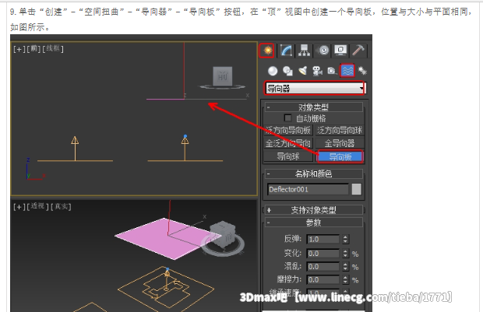Toggle the 自动栅格 checkbox
The height and width of the screenshot is (312, 483).
(287, 117)
